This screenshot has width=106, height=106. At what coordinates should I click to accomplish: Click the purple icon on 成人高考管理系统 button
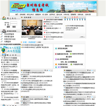[56, 59]
